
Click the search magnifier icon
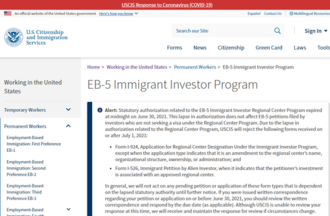pos(277,31)
